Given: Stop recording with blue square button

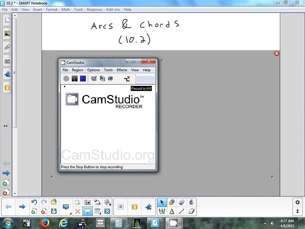Looking at the screenshot, I should (x=83, y=79).
